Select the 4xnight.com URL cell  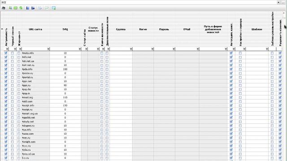pyautogui.click(x=35, y=142)
